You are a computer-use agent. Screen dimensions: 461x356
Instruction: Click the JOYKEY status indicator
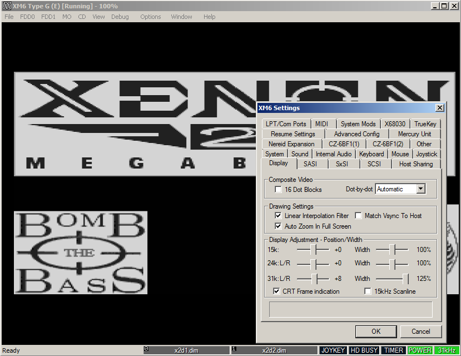click(333, 350)
